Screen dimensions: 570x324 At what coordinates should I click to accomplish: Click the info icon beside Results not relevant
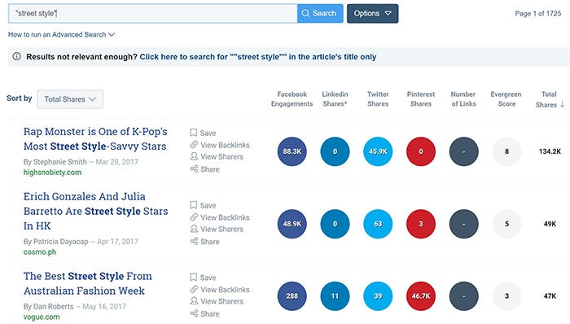[17, 56]
